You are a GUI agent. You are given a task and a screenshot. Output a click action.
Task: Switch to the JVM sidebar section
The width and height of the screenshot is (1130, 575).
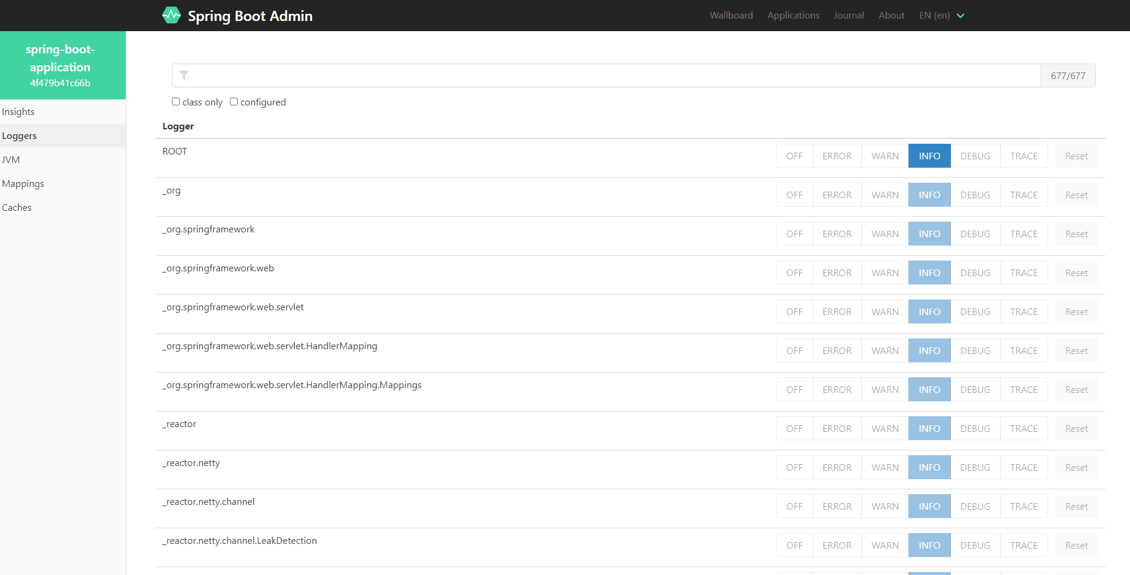(x=11, y=160)
